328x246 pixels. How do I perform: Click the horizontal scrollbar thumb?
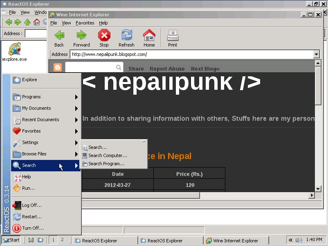(141, 195)
